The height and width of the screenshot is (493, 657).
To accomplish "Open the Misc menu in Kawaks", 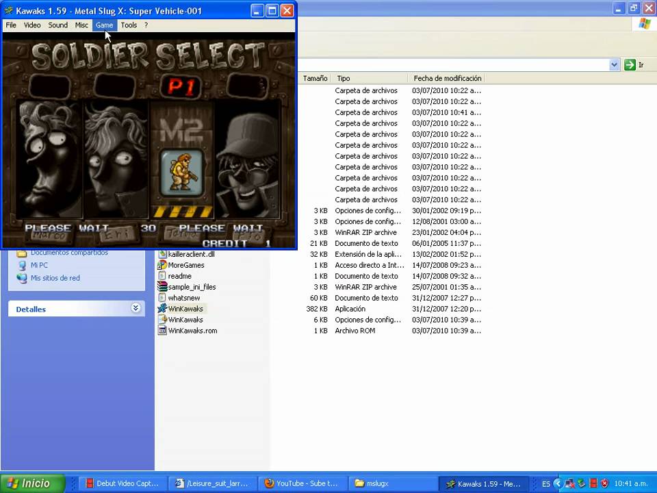I will point(81,25).
